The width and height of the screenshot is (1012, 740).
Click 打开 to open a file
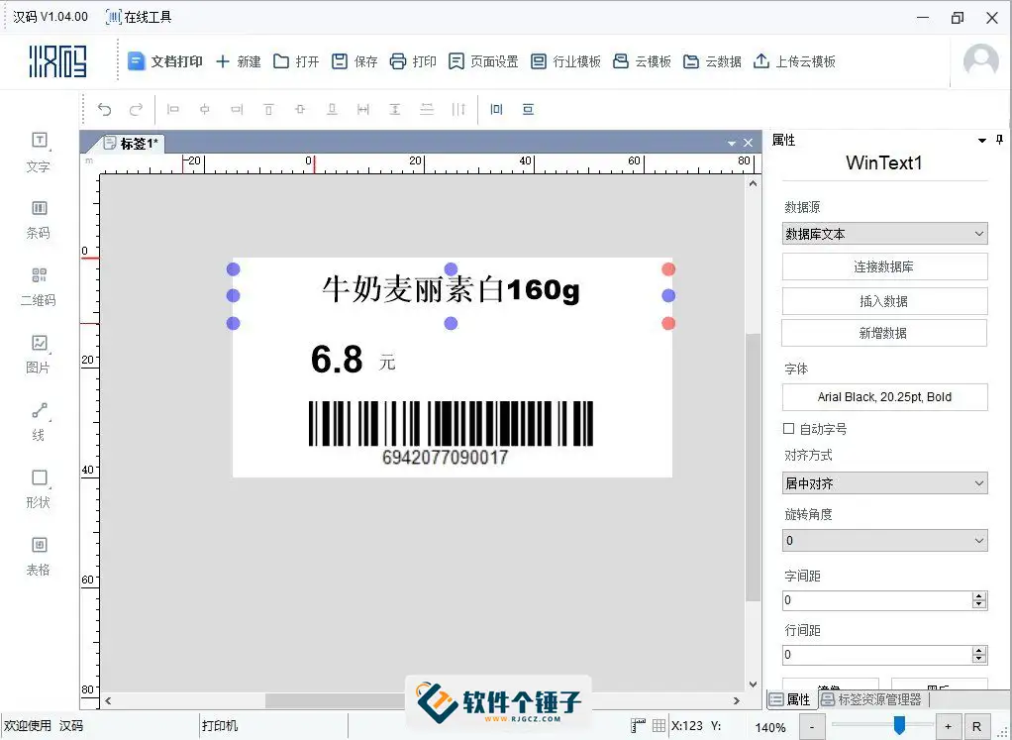coord(296,61)
